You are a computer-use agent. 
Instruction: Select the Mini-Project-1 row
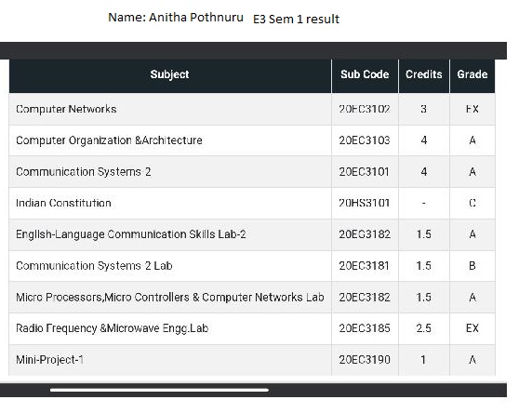click(252, 360)
